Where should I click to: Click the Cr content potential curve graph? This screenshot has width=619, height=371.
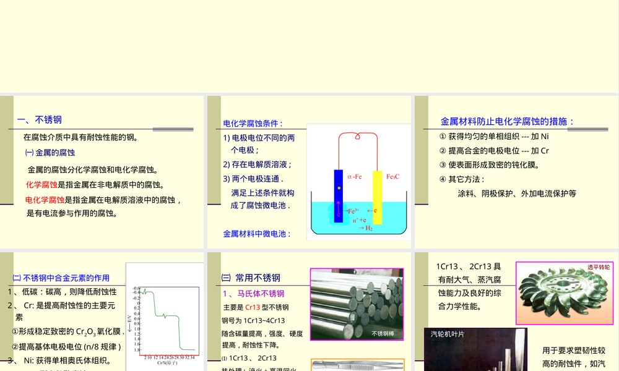click(165, 317)
